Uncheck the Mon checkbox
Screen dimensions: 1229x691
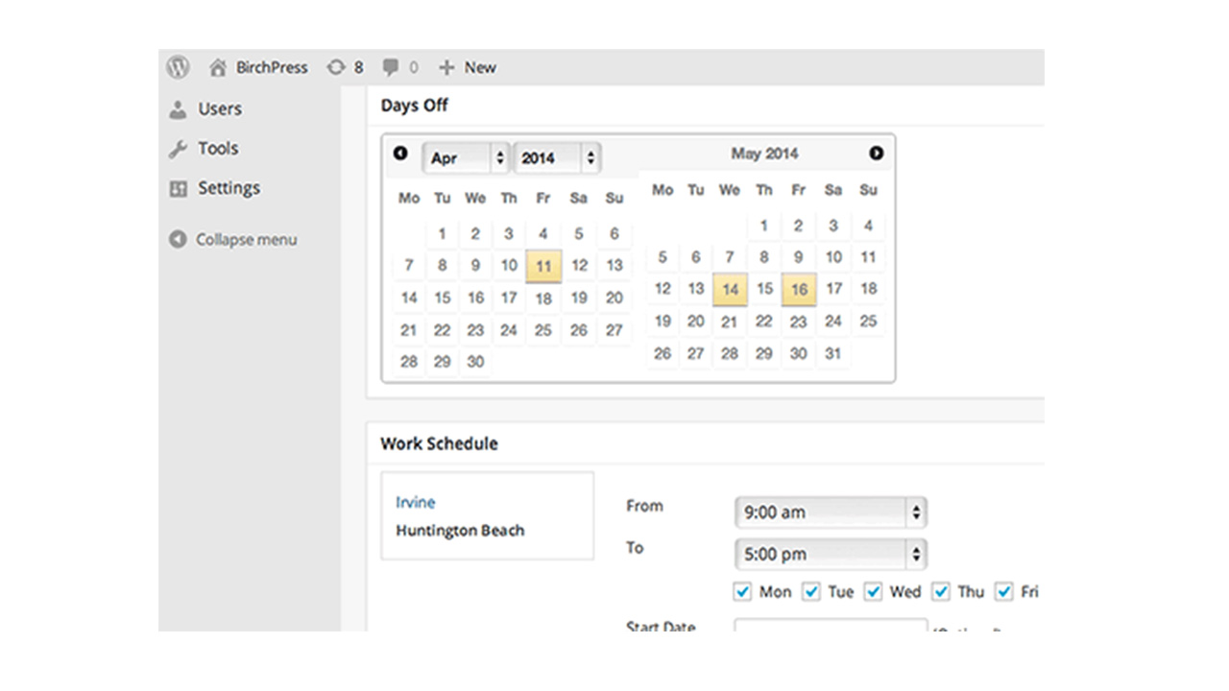pos(742,591)
